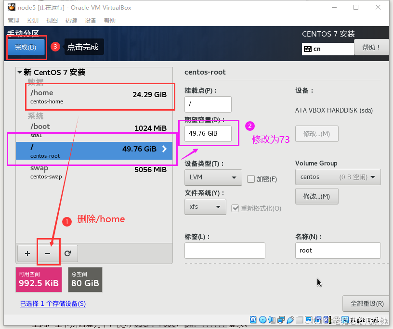
Task: Open the 设备类型 LVM dropdown
Action: tap(213, 177)
